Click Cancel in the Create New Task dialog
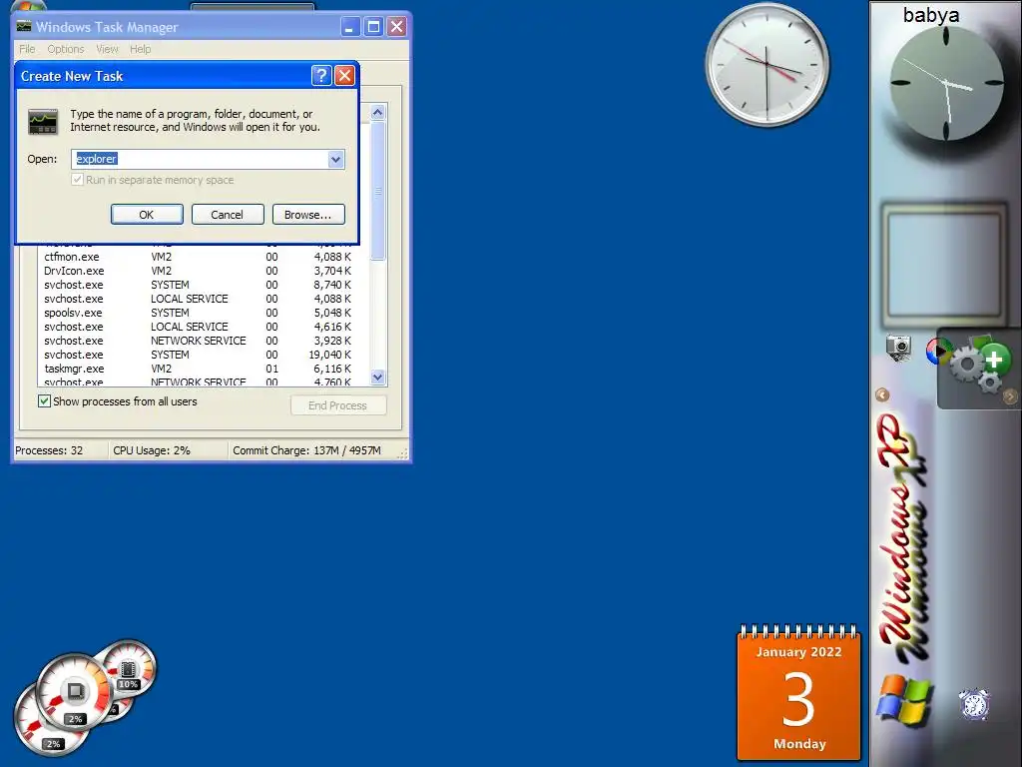 [x=228, y=215]
